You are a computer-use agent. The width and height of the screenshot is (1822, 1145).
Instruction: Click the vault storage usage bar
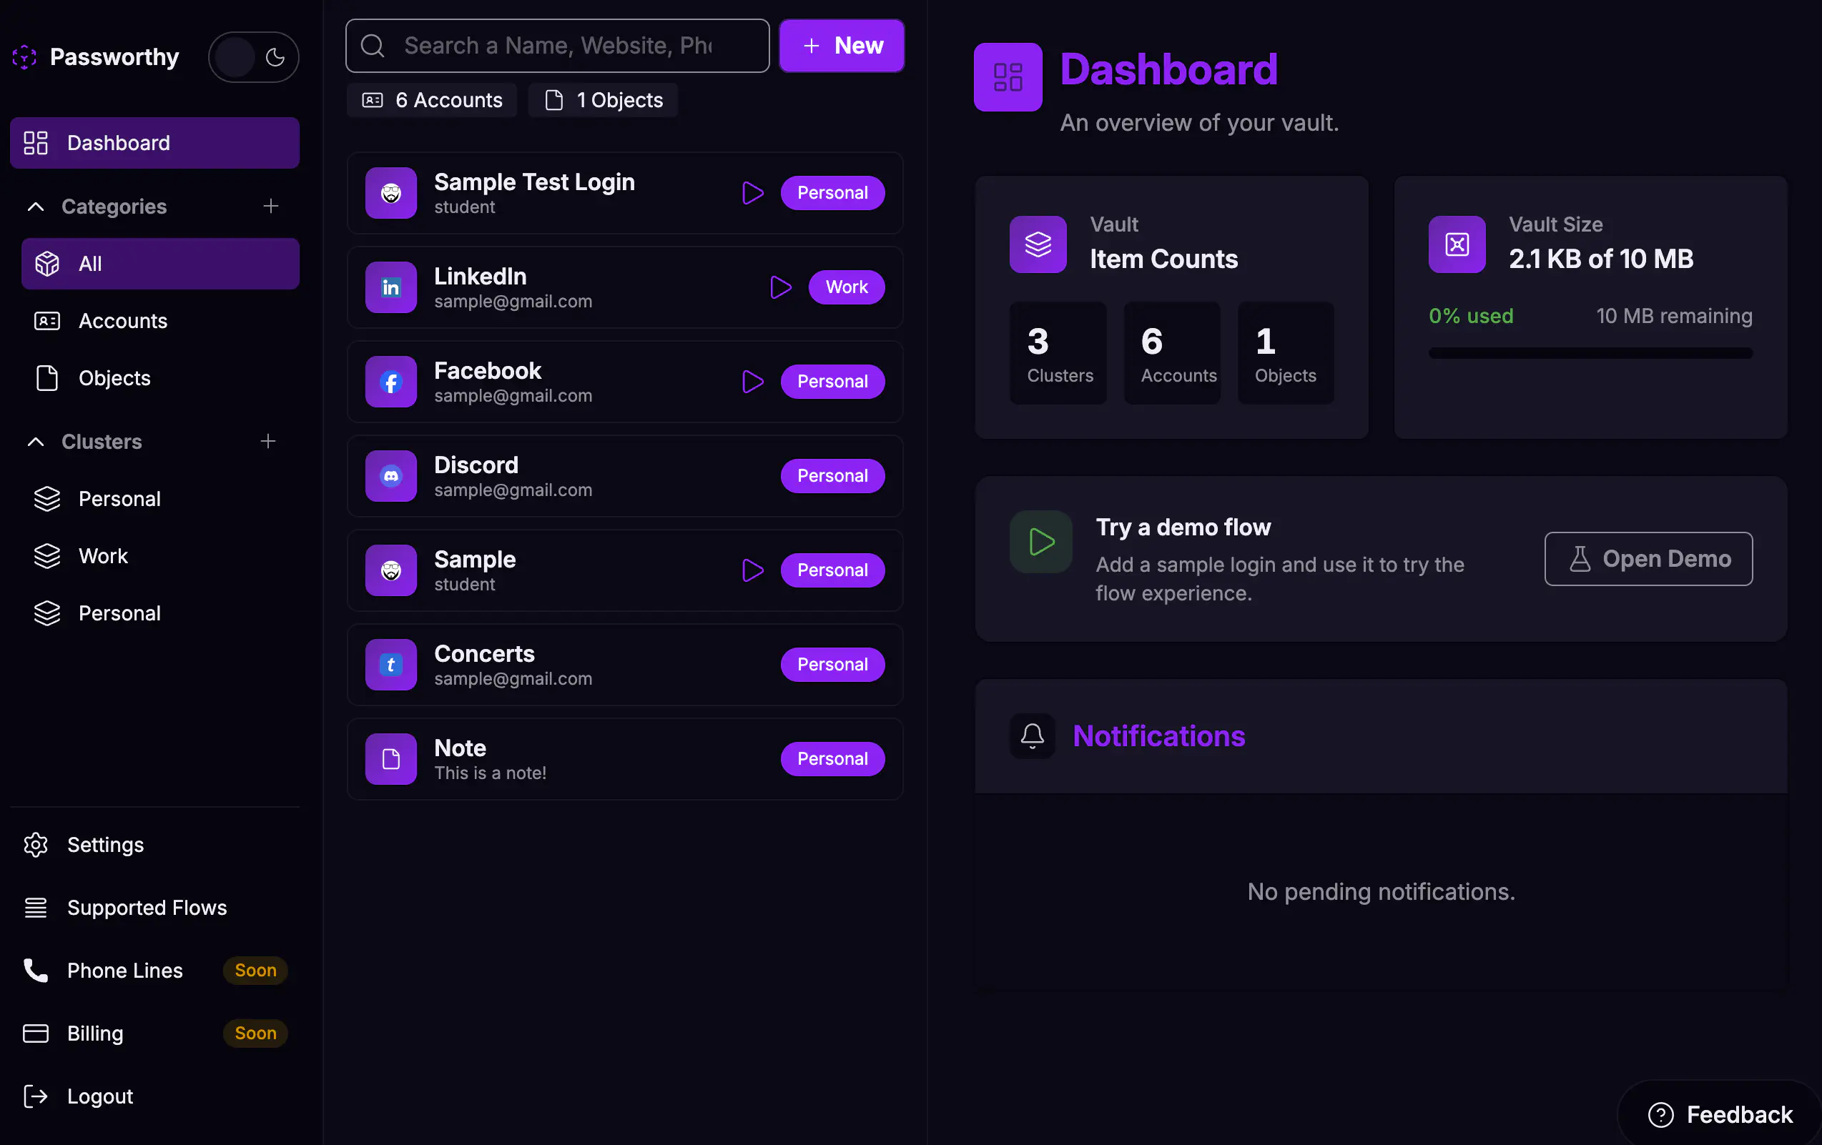[x=1590, y=353]
